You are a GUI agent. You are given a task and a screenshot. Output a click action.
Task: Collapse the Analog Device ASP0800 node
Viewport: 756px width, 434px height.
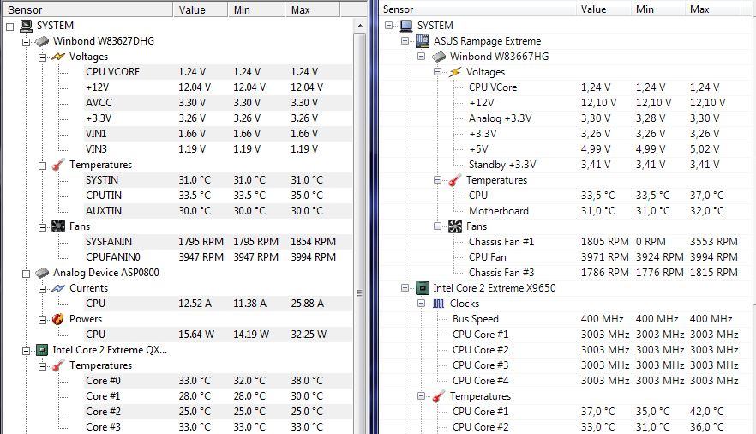(x=26, y=274)
